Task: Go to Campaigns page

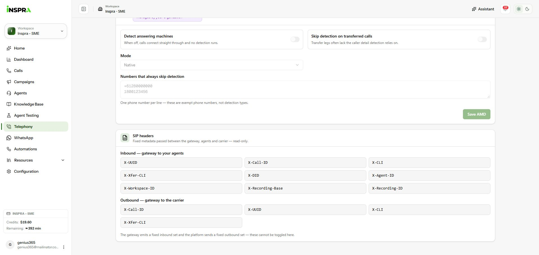Action: [x=36, y=82]
